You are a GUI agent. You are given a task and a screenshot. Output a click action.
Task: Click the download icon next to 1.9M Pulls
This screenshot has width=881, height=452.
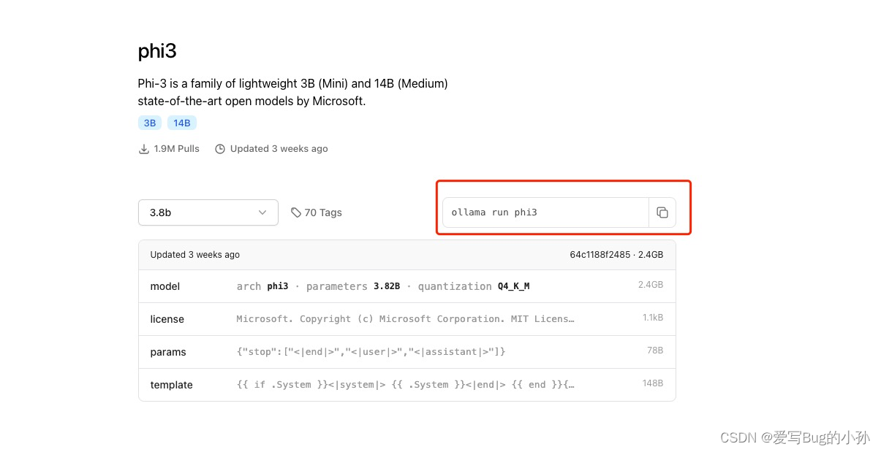pos(144,149)
